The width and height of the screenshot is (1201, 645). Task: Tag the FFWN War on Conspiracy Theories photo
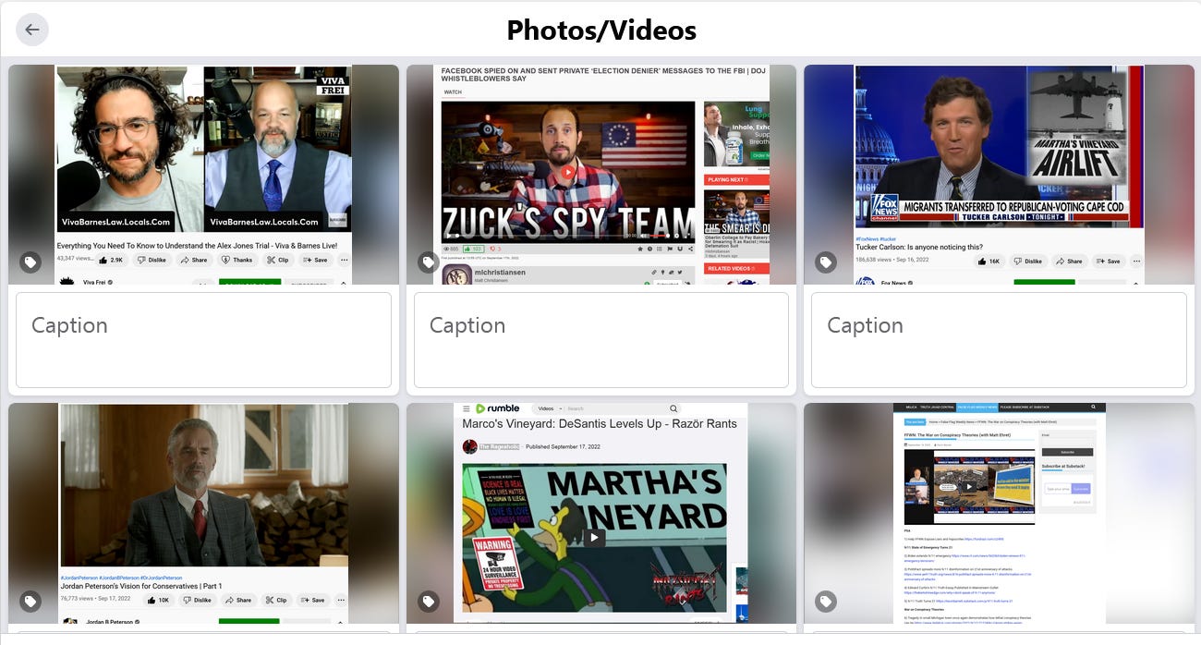[x=826, y=602]
